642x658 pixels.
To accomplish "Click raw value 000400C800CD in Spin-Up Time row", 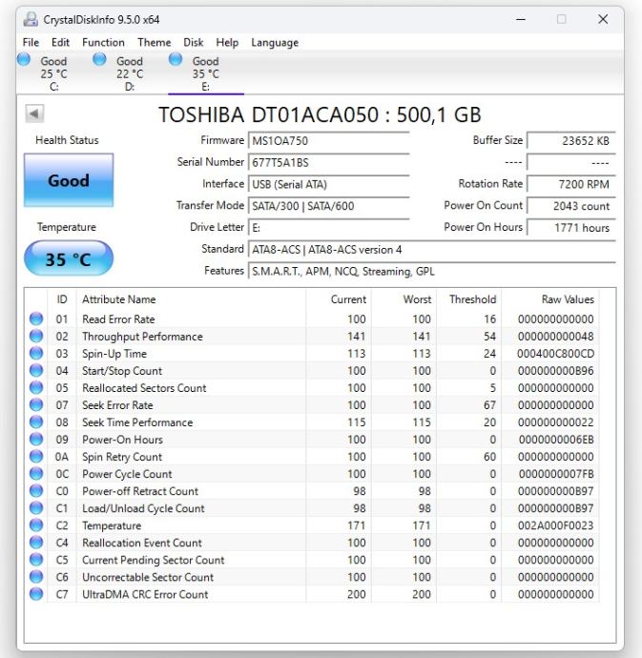I will pos(555,354).
